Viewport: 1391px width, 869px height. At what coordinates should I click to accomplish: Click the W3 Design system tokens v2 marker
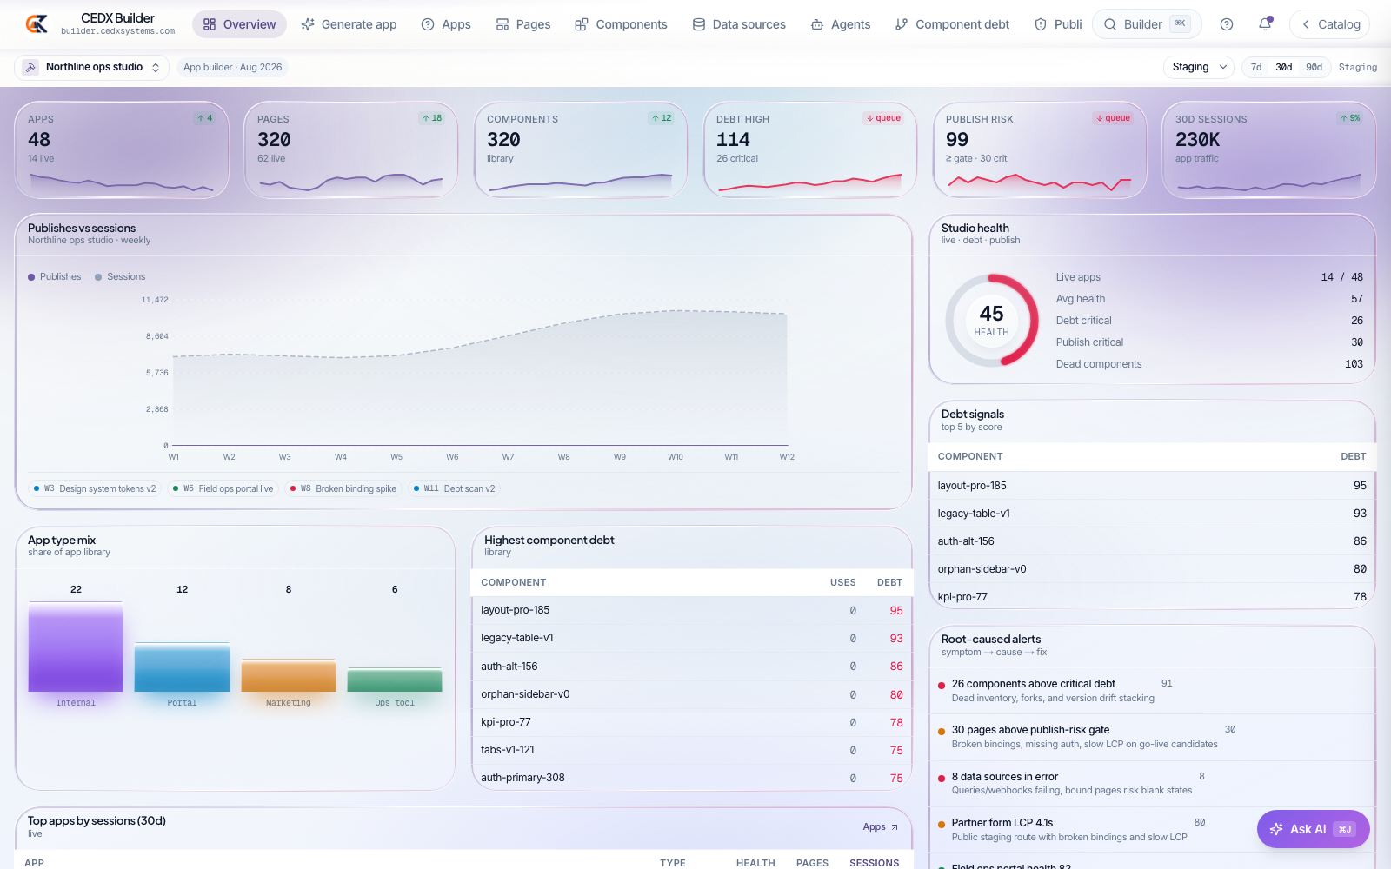95,488
